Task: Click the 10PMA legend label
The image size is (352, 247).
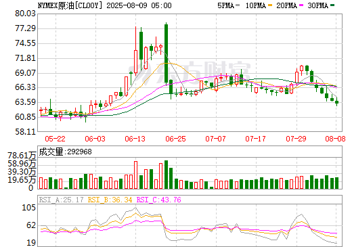Action: coord(256,5)
